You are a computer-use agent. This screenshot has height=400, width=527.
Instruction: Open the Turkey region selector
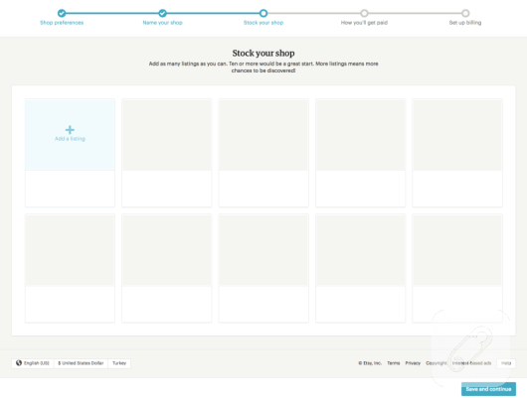(119, 363)
